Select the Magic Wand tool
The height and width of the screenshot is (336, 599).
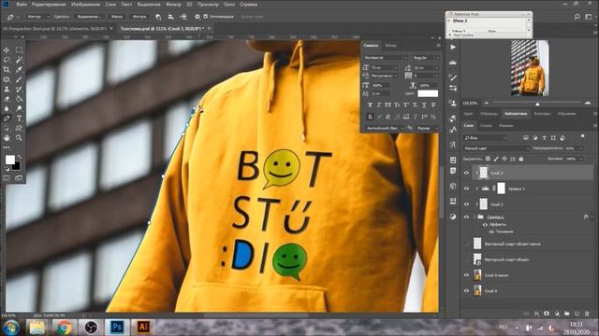(x=19, y=60)
